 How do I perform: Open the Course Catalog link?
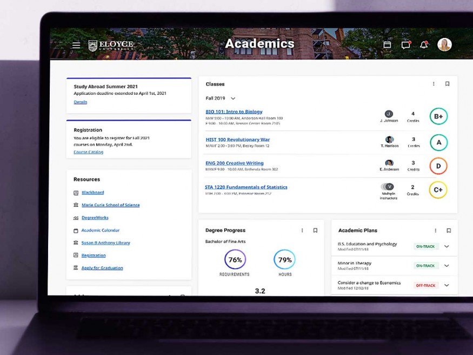pos(88,152)
